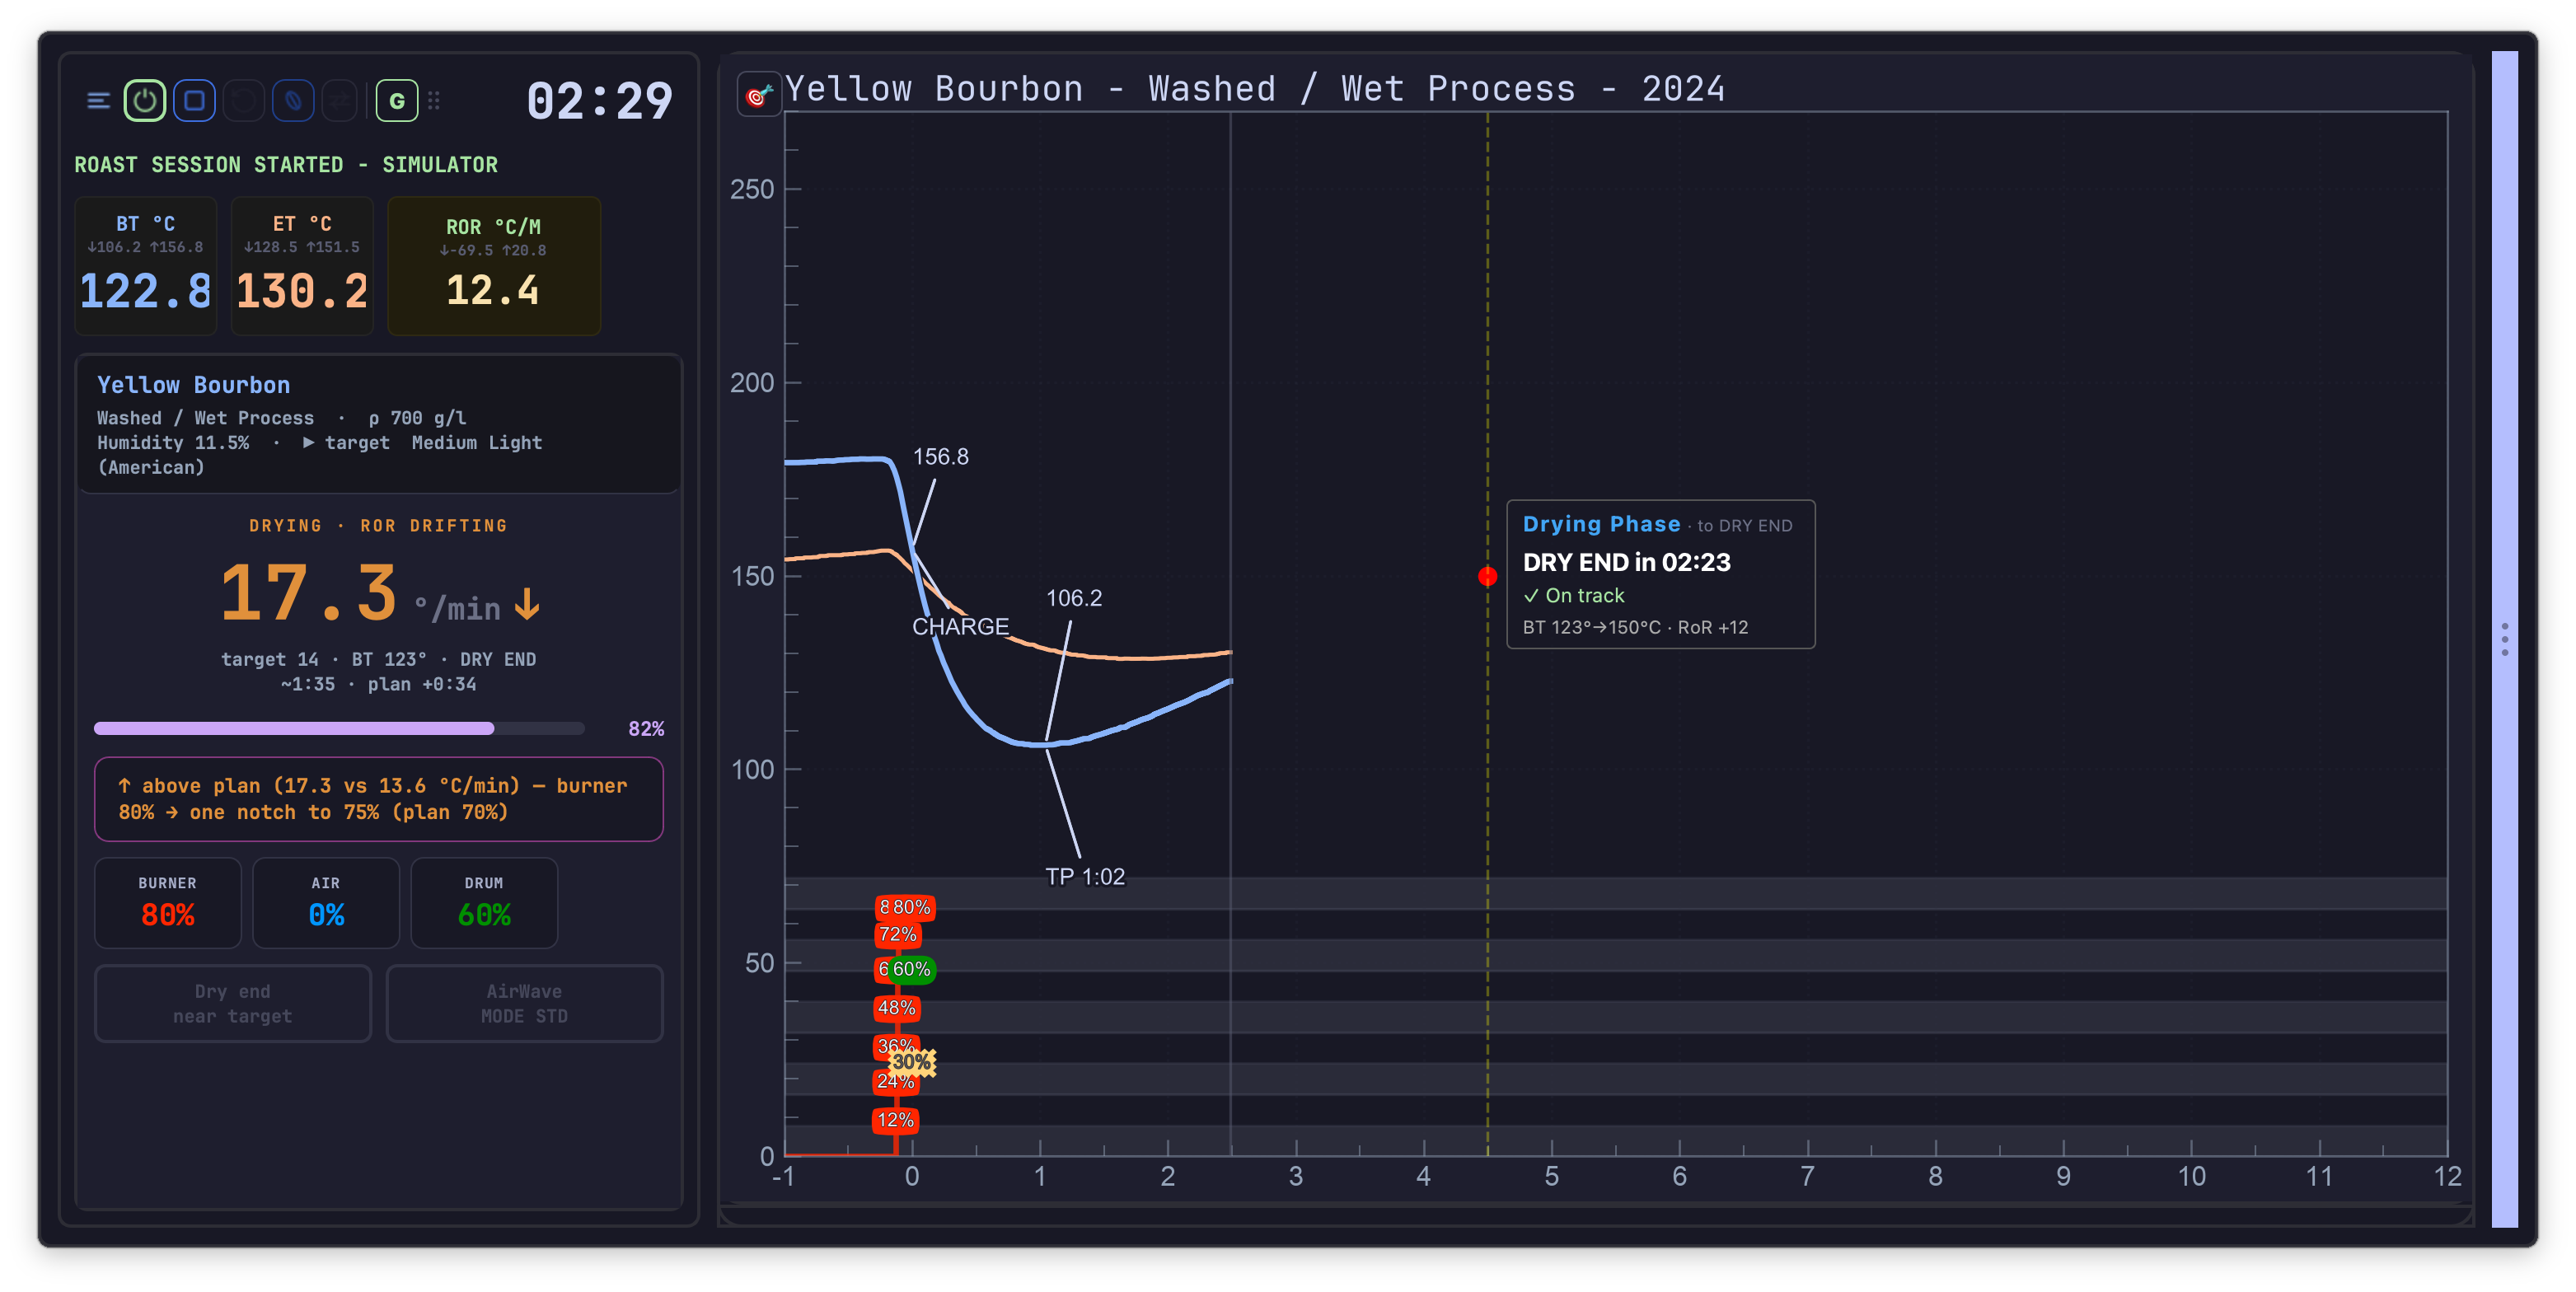Screen dimensions: 2576x1292
Task: Click the blue stop square icon
Action: coord(195,101)
